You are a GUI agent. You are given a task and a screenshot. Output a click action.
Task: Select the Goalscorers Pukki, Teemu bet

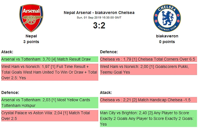click(x=148, y=69)
